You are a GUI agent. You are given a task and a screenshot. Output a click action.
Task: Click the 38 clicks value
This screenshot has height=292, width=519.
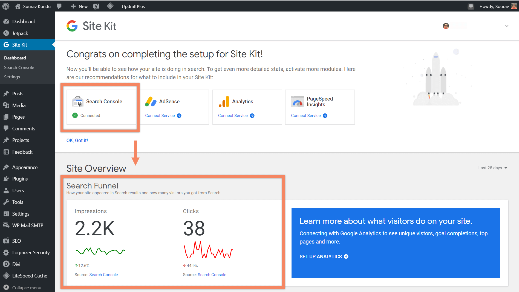coord(194,228)
